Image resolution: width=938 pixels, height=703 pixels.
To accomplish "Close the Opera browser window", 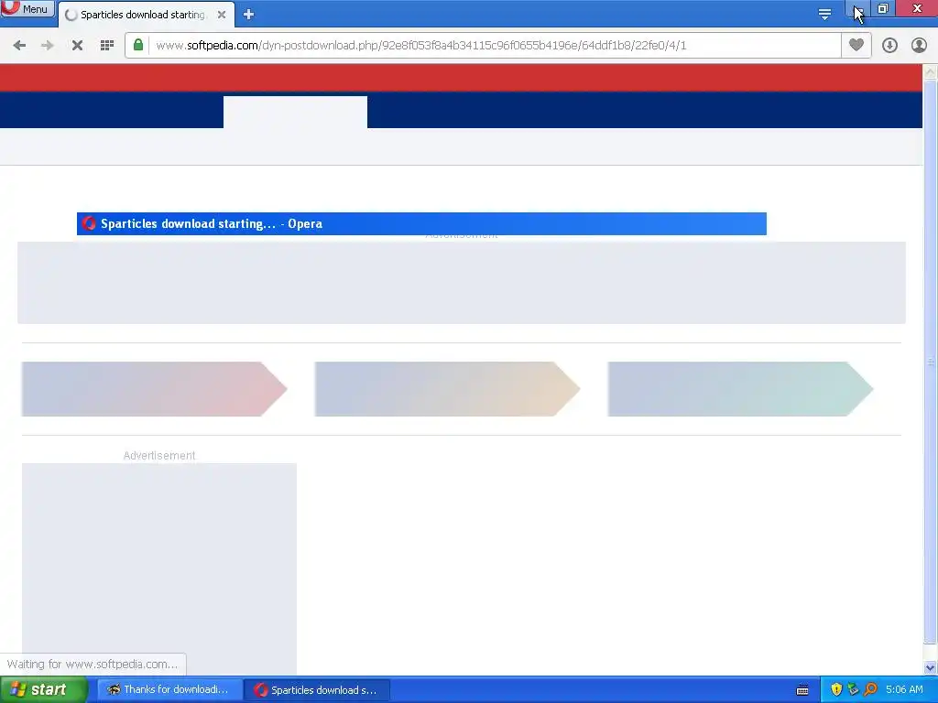I will (x=917, y=8).
